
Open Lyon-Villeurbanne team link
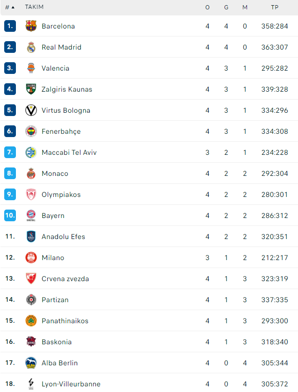71,384
